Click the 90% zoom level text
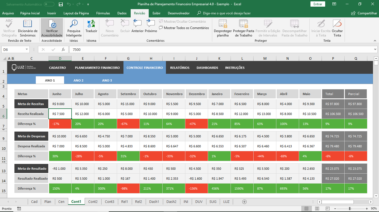379x212 pixels. click(x=374, y=208)
